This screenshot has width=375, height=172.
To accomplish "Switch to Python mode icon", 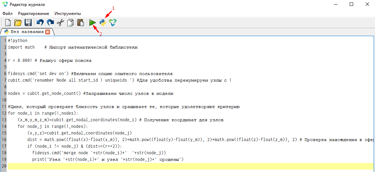I will (103, 23).
